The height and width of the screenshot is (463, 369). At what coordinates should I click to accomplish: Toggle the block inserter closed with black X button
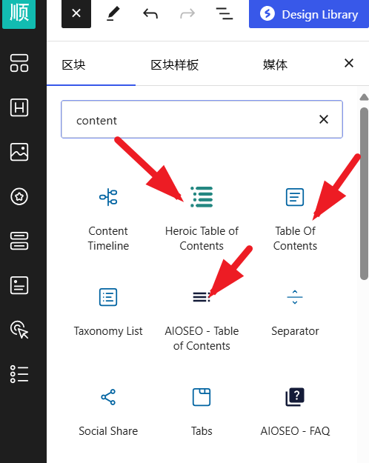point(76,13)
